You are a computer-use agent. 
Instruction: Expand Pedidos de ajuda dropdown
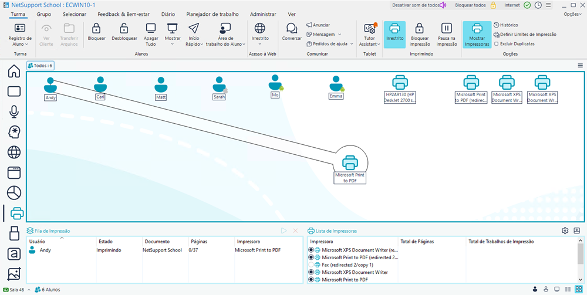352,44
